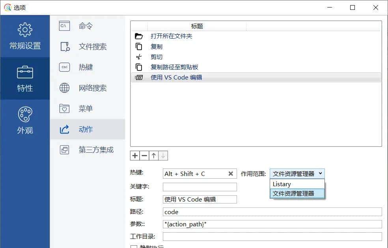Switch to the 特性 tab

(25, 79)
